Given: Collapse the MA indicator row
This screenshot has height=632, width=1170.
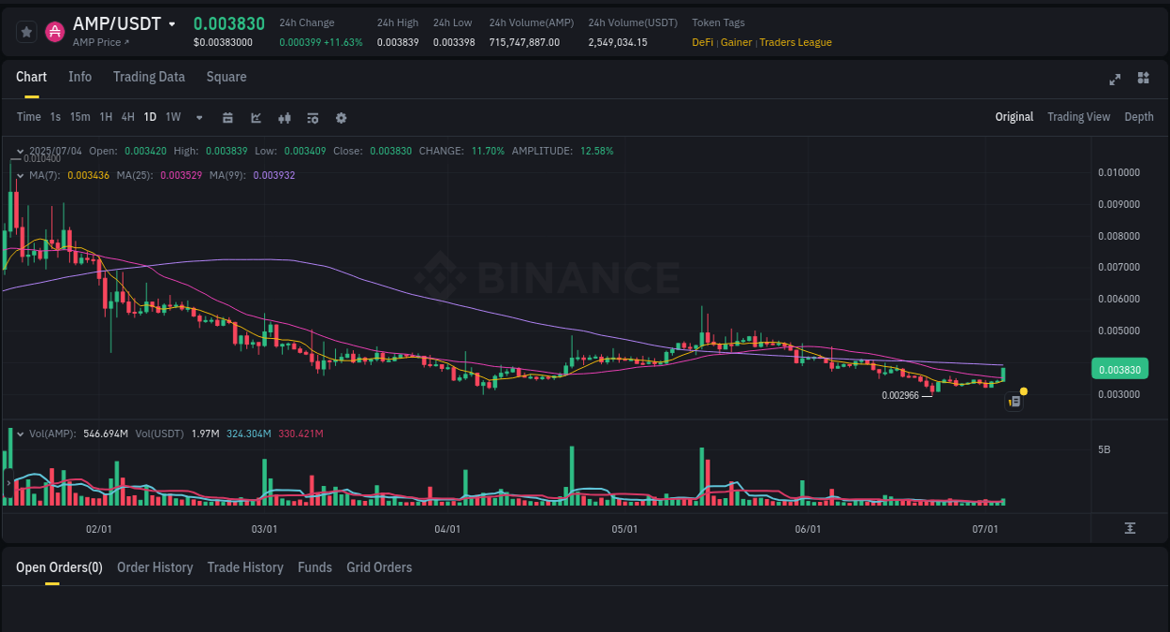Looking at the screenshot, I should click(x=18, y=174).
